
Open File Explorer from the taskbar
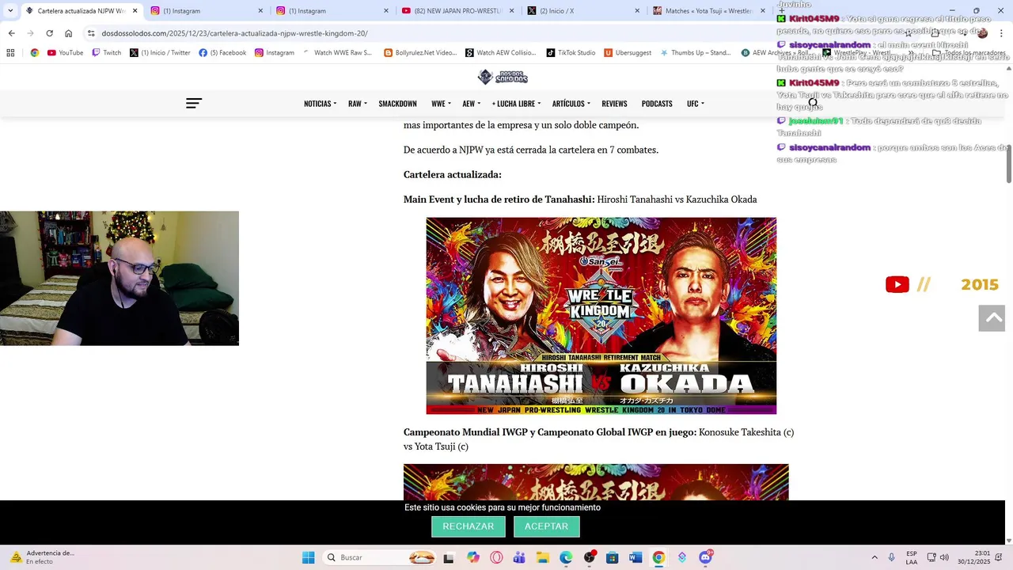pyautogui.click(x=543, y=557)
